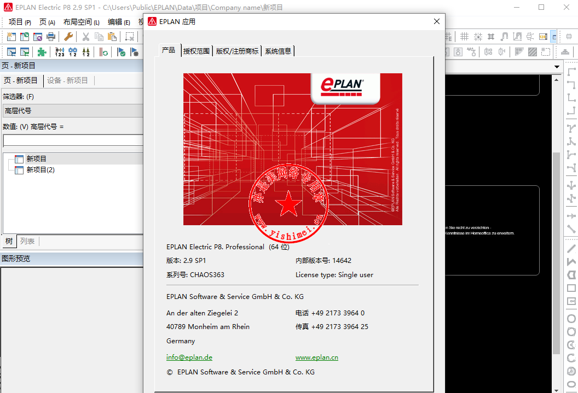Click the green puzzle piece icon
578x393 pixels.
pyautogui.click(x=42, y=52)
